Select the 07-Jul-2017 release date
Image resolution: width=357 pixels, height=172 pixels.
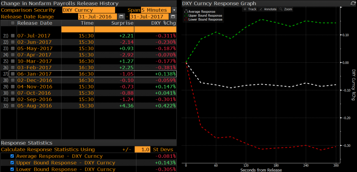point(34,36)
